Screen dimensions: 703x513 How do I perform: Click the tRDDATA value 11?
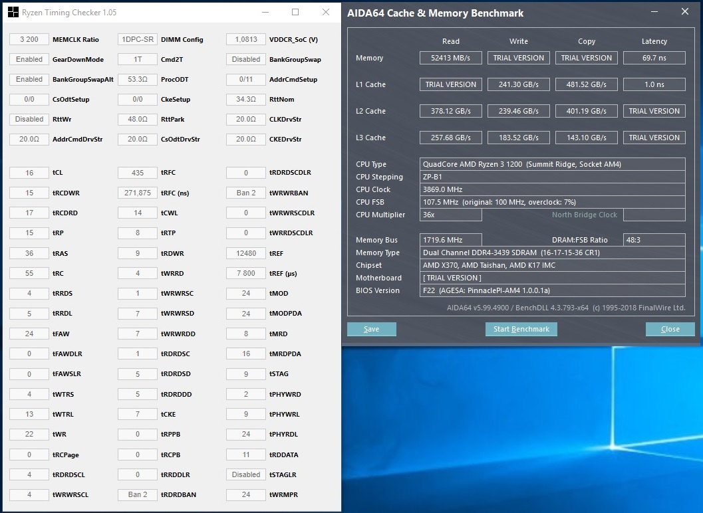[246, 455]
